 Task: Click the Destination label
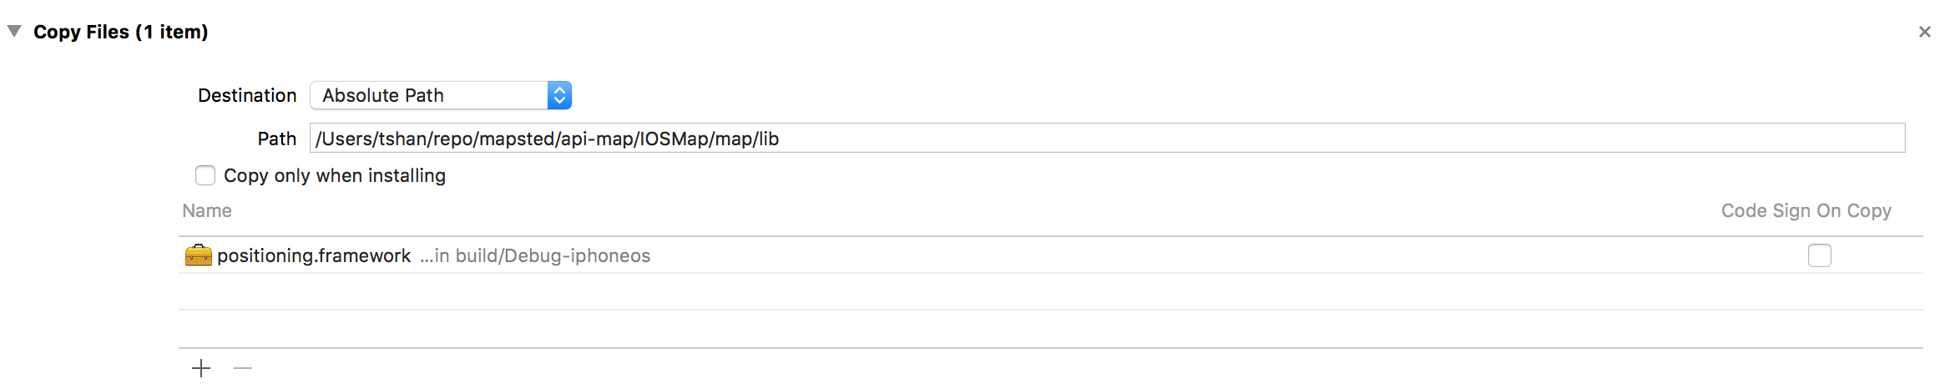click(247, 95)
